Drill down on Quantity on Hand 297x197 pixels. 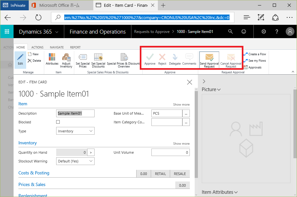pos(91,152)
